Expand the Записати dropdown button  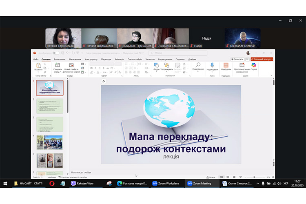(x=238, y=59)
